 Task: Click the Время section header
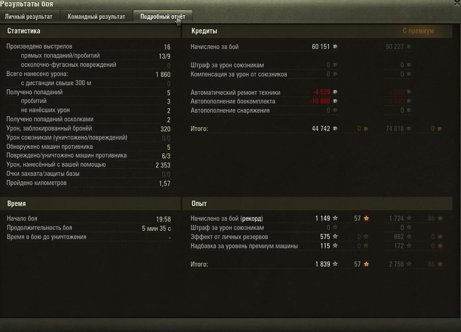tap(16, 203)
